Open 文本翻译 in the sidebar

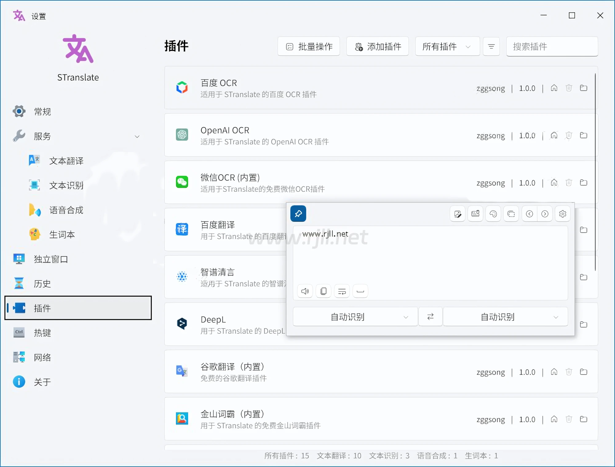pyautogui.click(x=66, y=161)
